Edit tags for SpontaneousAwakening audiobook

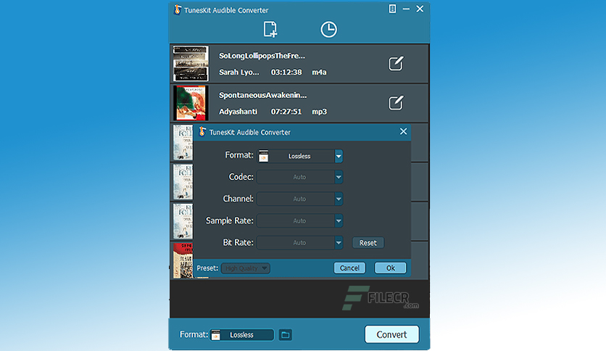[396, 103]
